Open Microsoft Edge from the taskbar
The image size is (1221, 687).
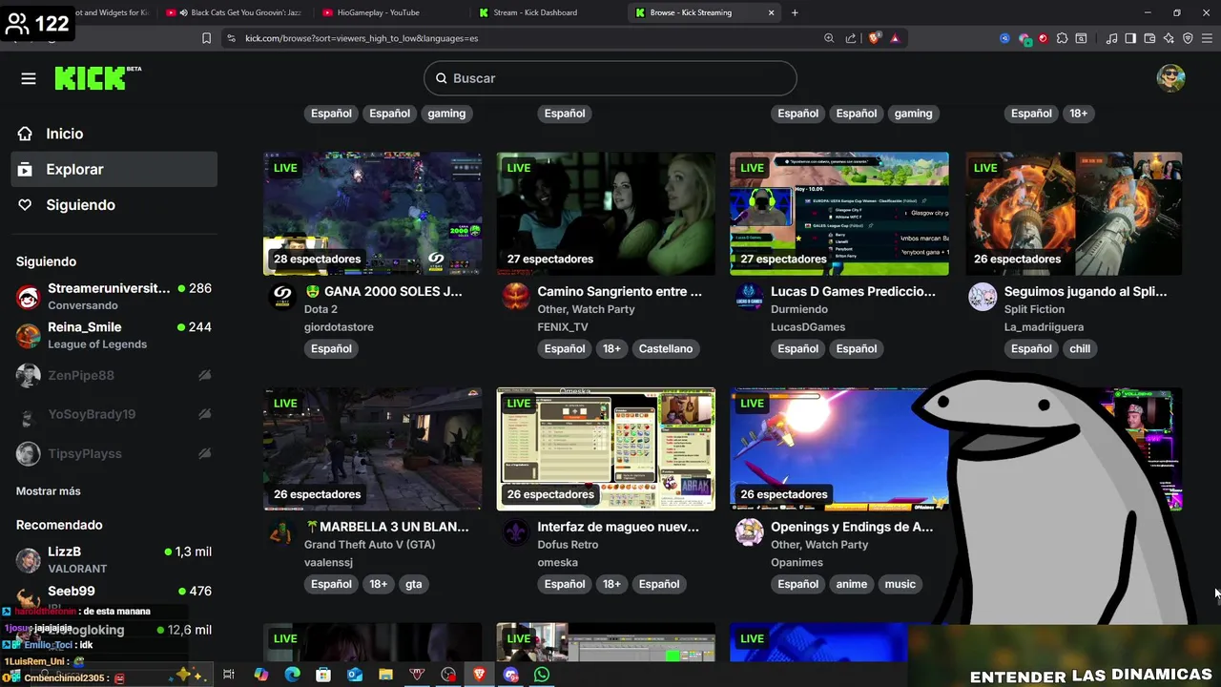point(292,675)
